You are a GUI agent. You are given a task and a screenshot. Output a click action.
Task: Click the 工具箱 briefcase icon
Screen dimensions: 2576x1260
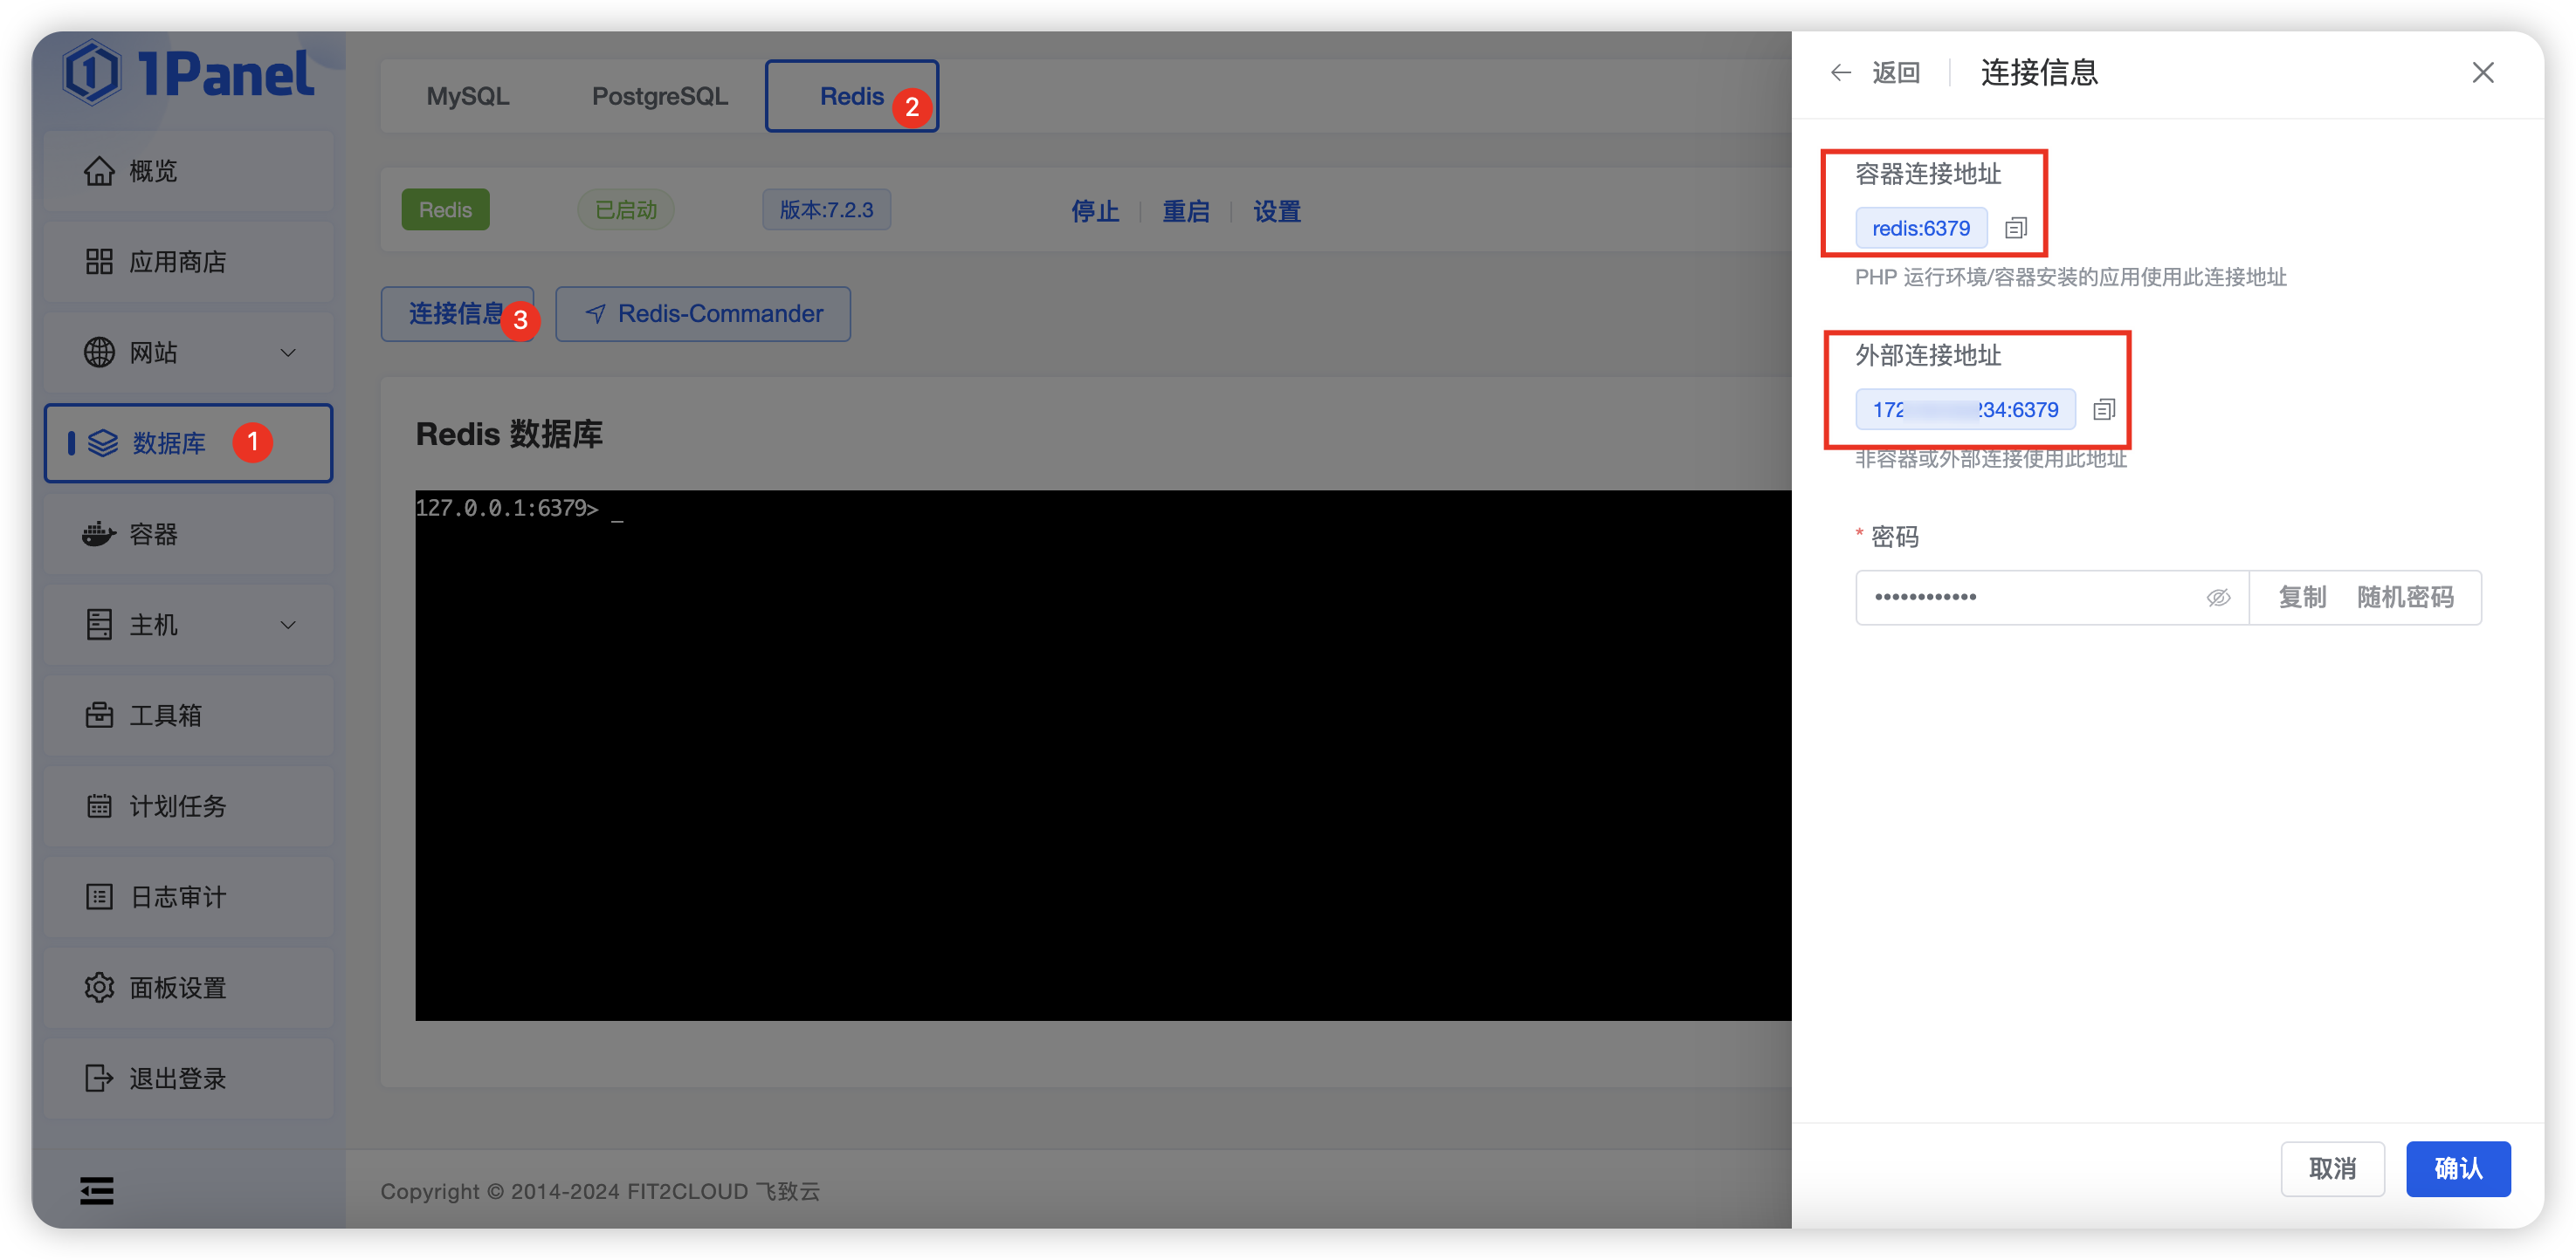(99, 716)
